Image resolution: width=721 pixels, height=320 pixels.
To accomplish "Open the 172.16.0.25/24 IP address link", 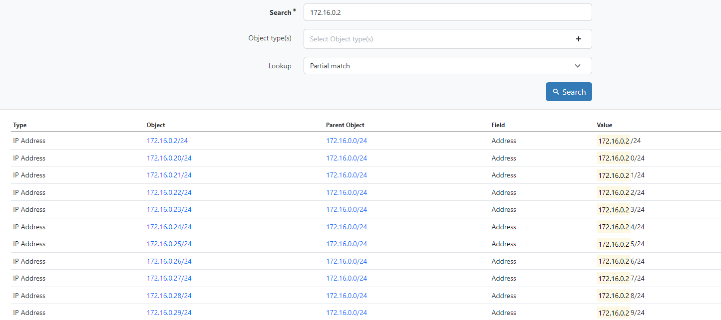I will pyautogui.click(x=169, y=244).
